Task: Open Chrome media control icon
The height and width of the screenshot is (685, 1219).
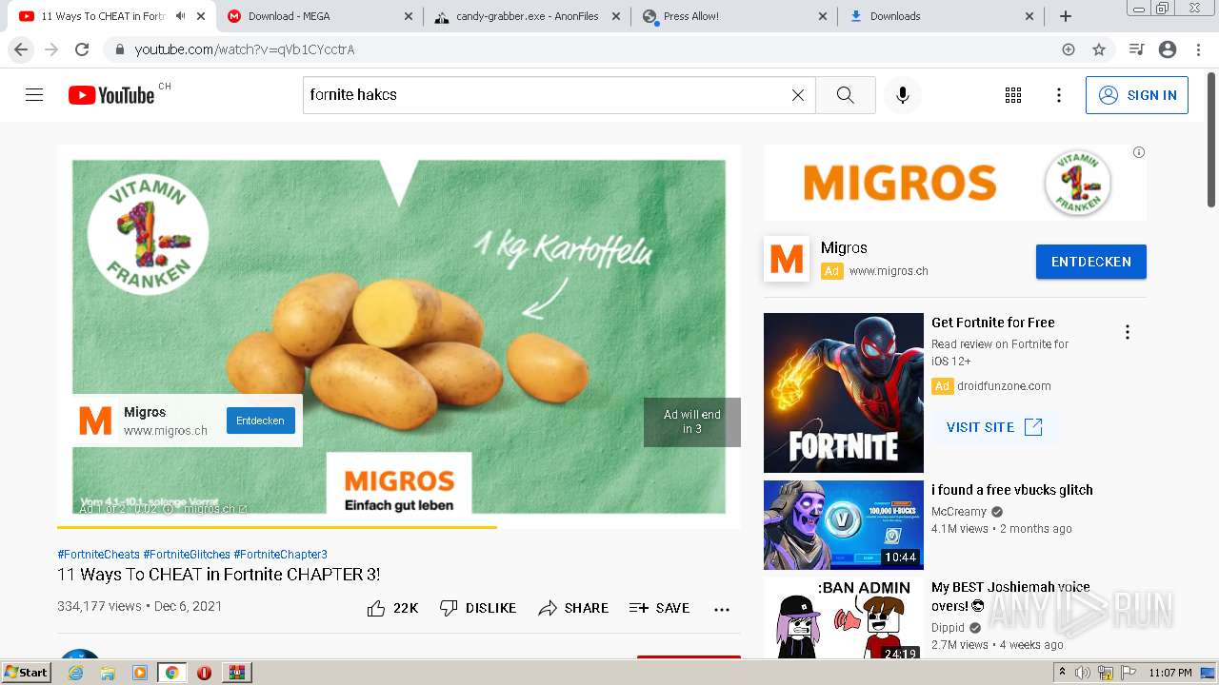Action: [1136, 49]
